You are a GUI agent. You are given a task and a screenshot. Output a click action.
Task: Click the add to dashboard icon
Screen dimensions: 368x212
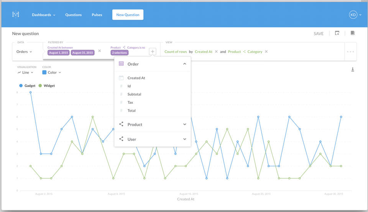pos(337,33)
